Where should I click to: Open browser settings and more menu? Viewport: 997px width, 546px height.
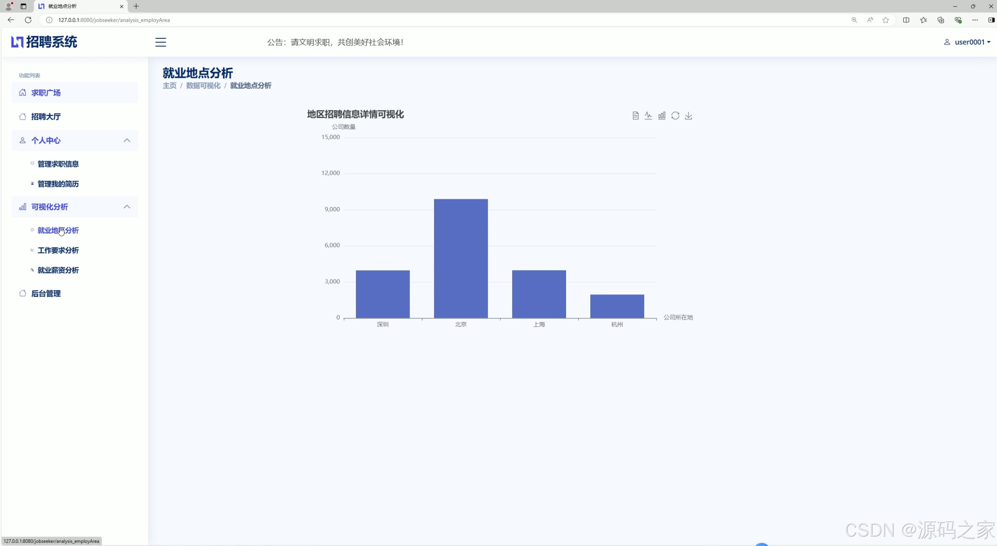point(975,20)
